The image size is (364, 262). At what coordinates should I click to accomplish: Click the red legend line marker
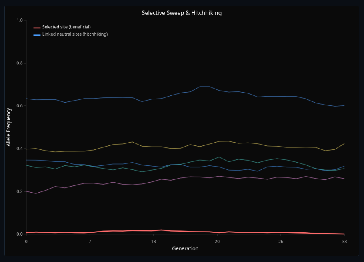36,27
